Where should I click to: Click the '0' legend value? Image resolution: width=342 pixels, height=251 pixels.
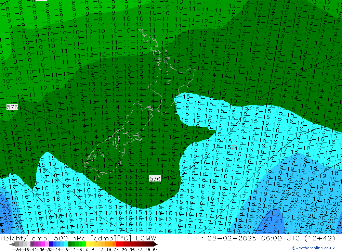click(x=87, y=250)
